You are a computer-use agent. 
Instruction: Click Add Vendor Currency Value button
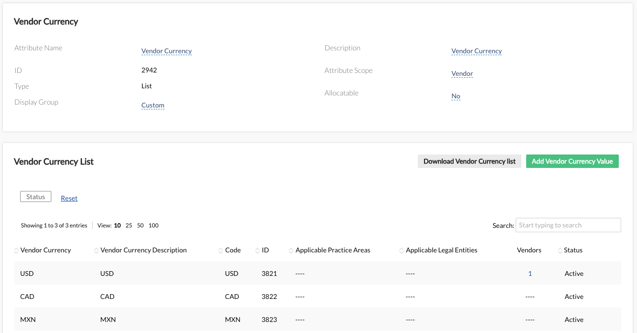[x=572, y=161]
